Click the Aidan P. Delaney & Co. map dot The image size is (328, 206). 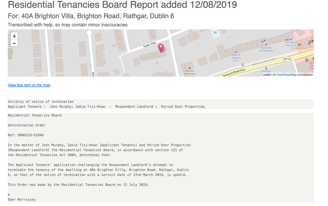[x=236, y=52]
